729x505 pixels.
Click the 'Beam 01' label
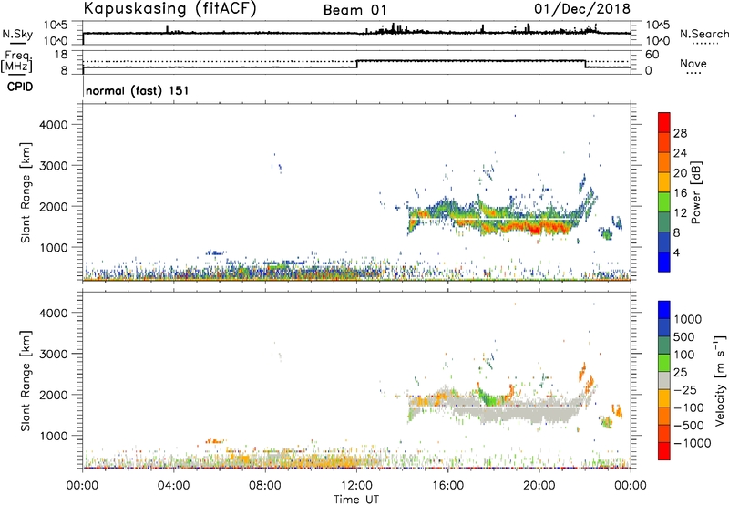tap(354, 10)
